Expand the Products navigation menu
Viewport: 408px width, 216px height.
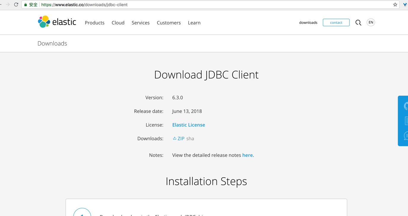point(95,23)
